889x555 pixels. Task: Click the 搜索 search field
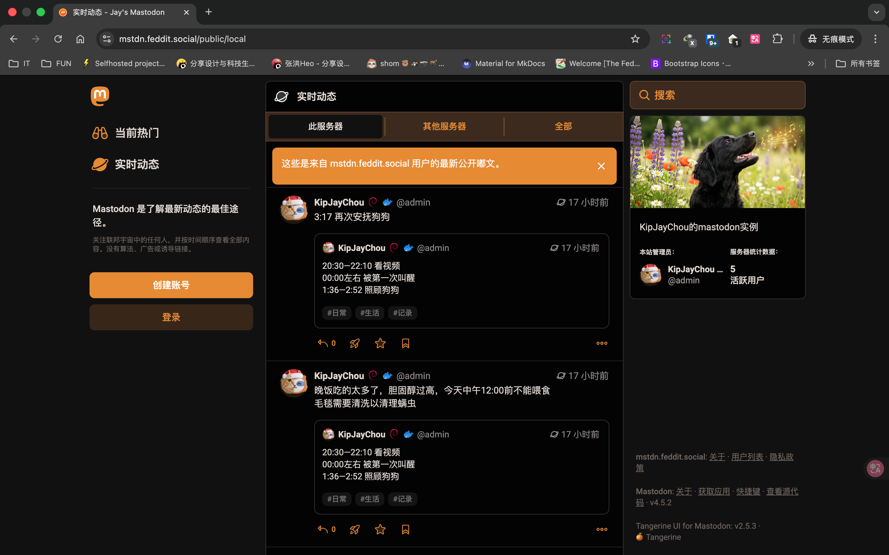pos(717,95)
